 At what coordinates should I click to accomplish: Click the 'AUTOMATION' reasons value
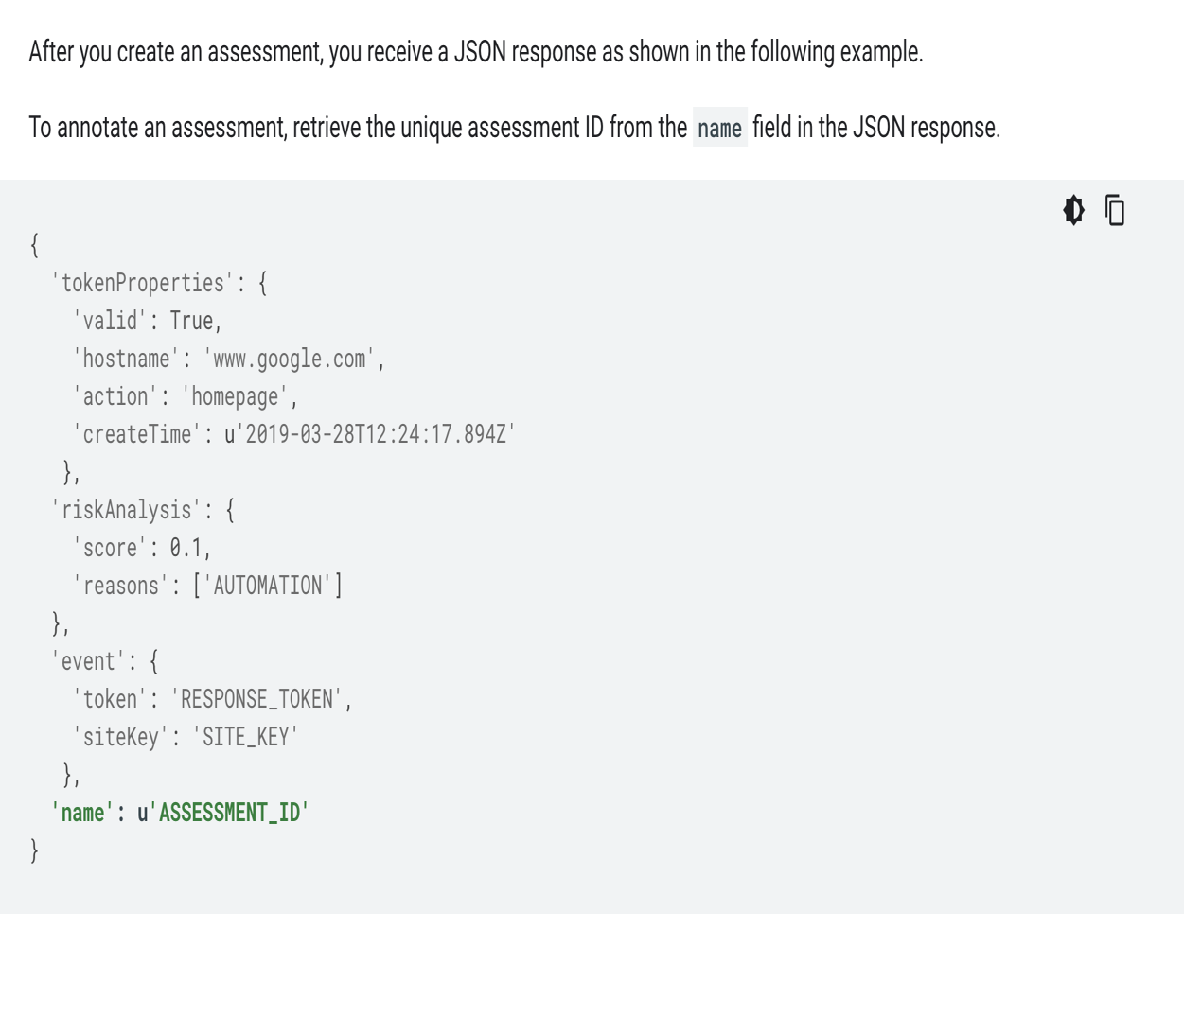pos(268,586)
